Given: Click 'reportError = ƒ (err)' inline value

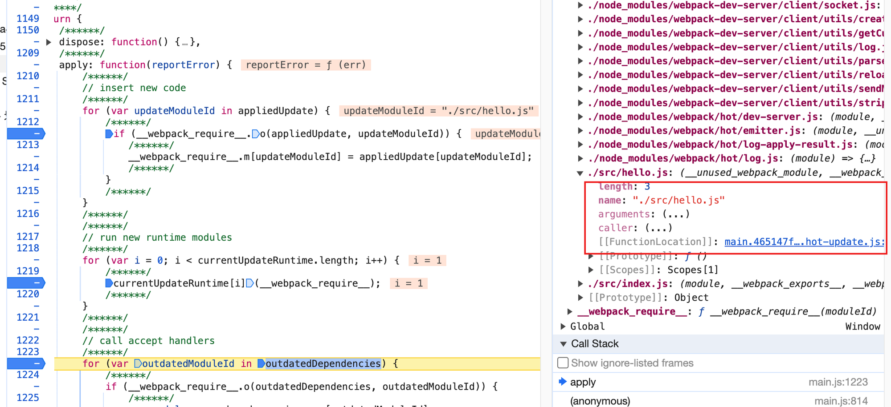Looking at the screenshot, I should pos(306,65).
